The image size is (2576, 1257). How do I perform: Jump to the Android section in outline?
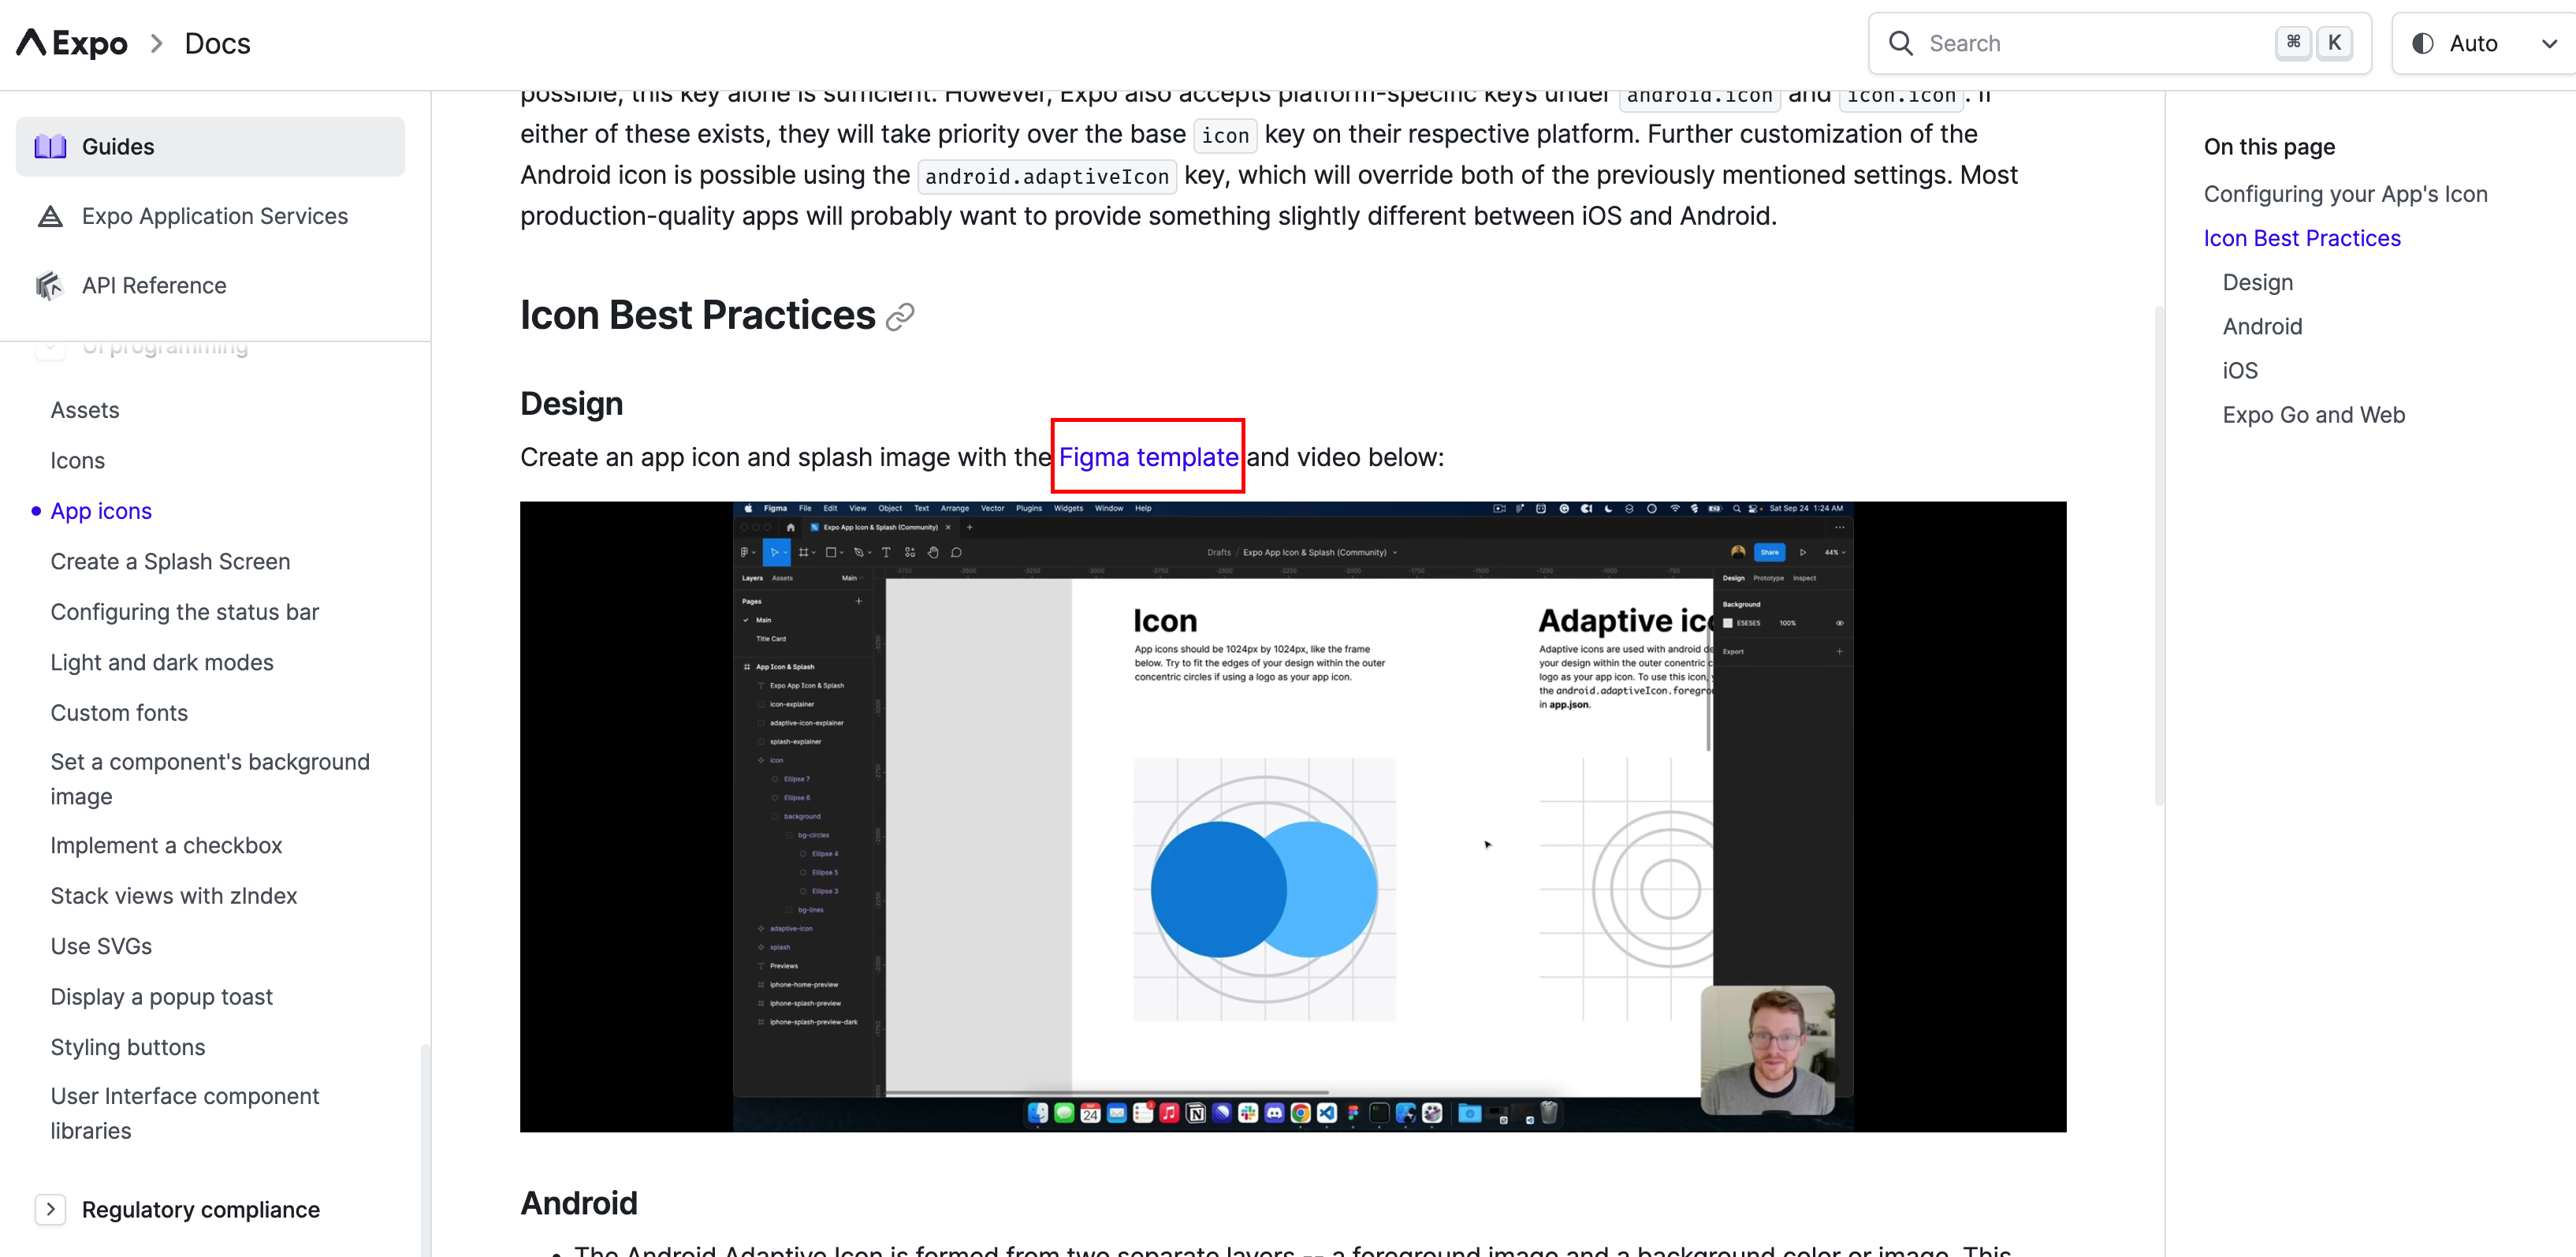(2262, 326)
